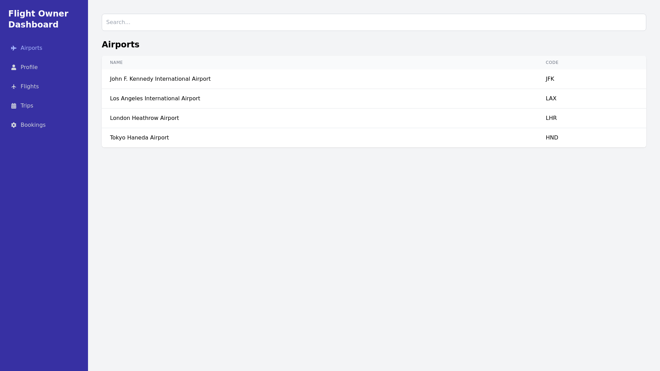Click the Airports heading
The image size is (660, 371).
coord(120,44)
